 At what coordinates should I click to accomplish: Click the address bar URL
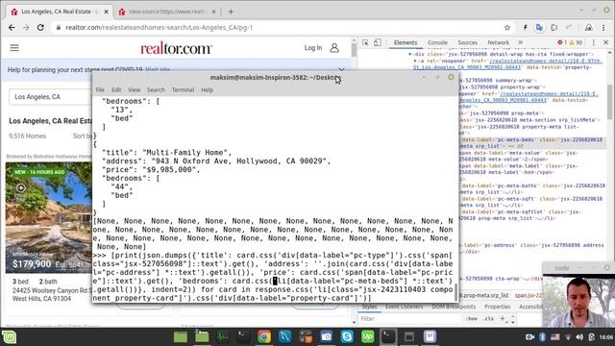(159, 28)
